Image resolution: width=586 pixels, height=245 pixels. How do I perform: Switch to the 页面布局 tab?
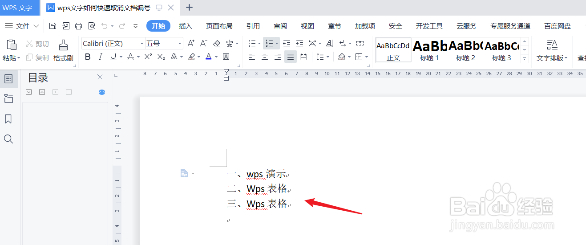coord(219,26)
